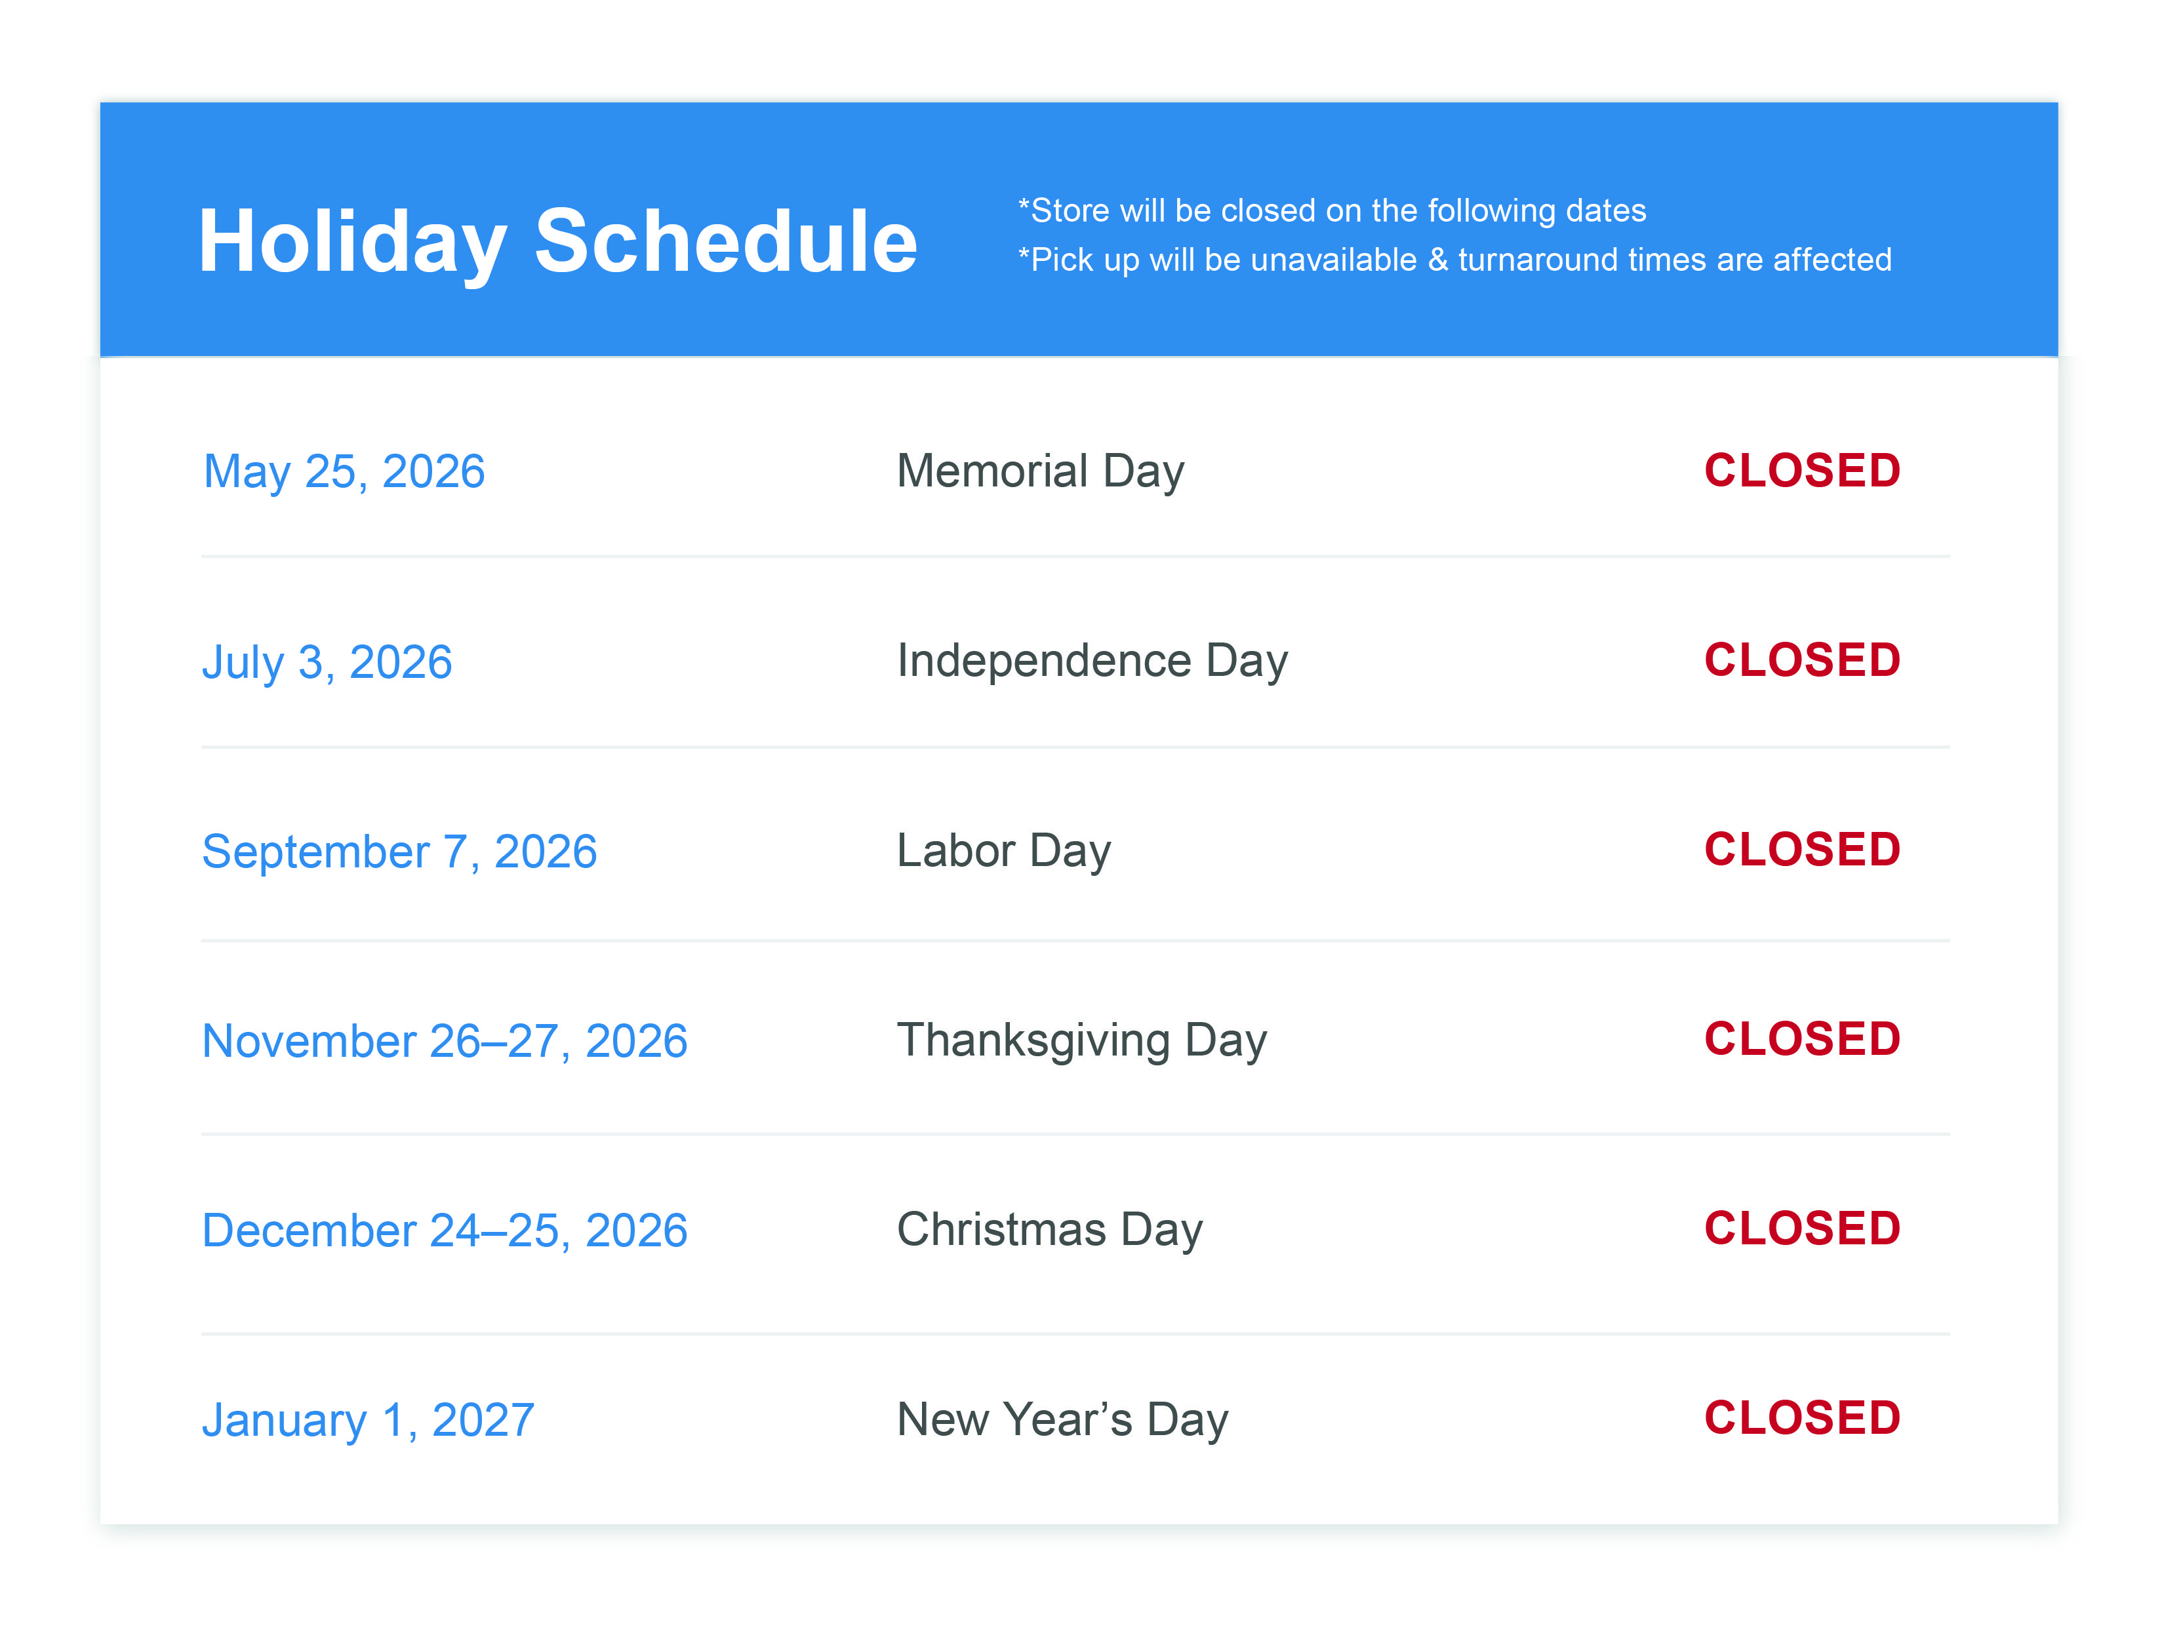Click the pick up unavailable note

(x=1454, y=260)
